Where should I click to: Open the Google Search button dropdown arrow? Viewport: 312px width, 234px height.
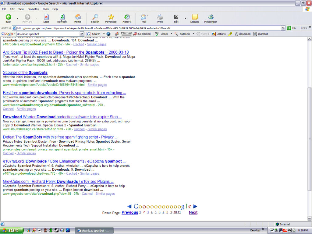pos(104,34)
